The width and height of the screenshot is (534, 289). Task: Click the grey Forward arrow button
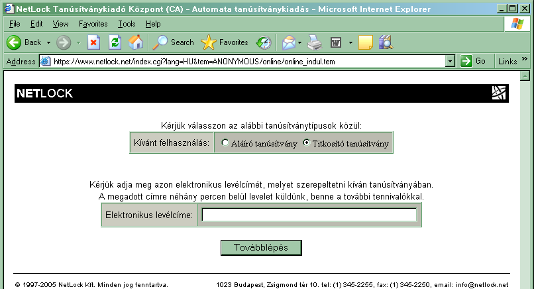(64, 42)
